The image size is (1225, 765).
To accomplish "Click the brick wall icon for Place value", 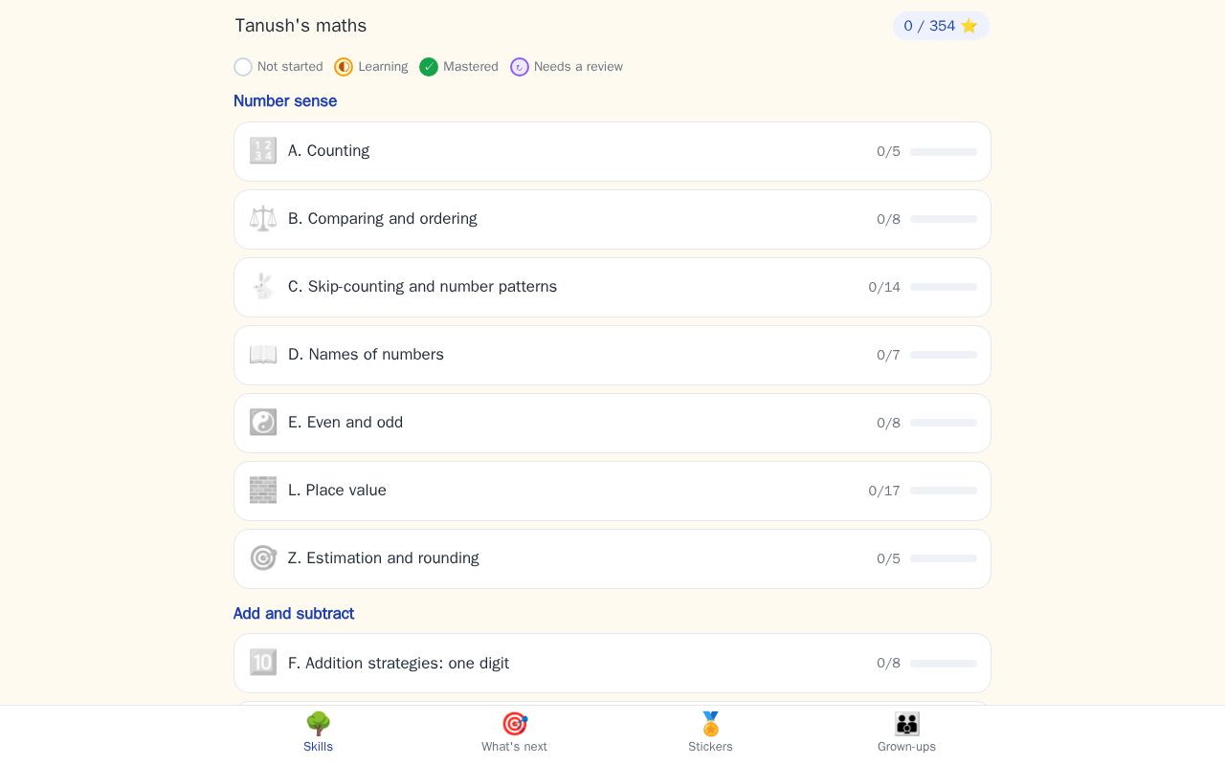I will click(x=263, y=491).
